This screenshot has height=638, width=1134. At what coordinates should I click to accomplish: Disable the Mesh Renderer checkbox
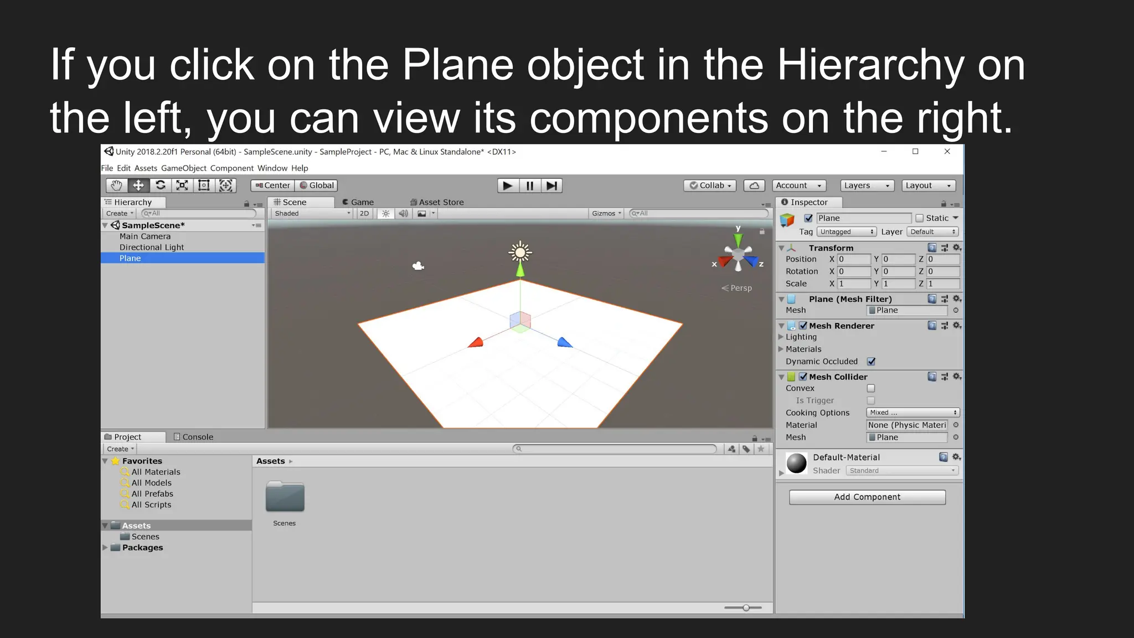803,326
